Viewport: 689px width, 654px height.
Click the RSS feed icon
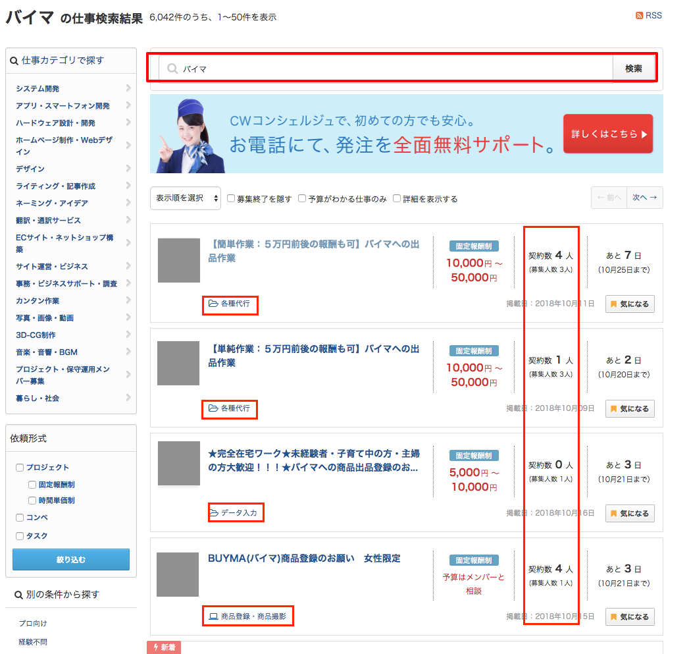(x=640, y=15)
